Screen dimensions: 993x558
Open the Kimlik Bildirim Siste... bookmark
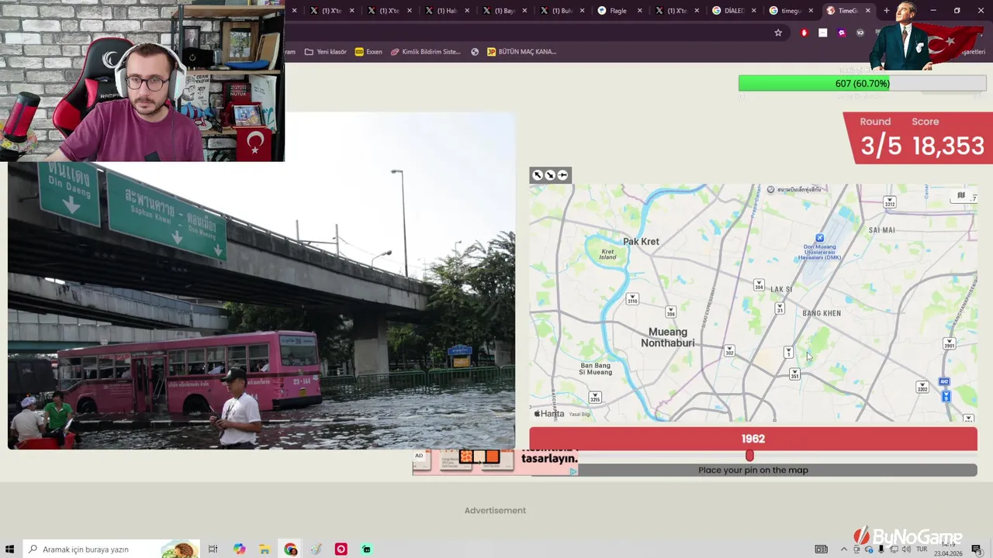tap(425, 52)
